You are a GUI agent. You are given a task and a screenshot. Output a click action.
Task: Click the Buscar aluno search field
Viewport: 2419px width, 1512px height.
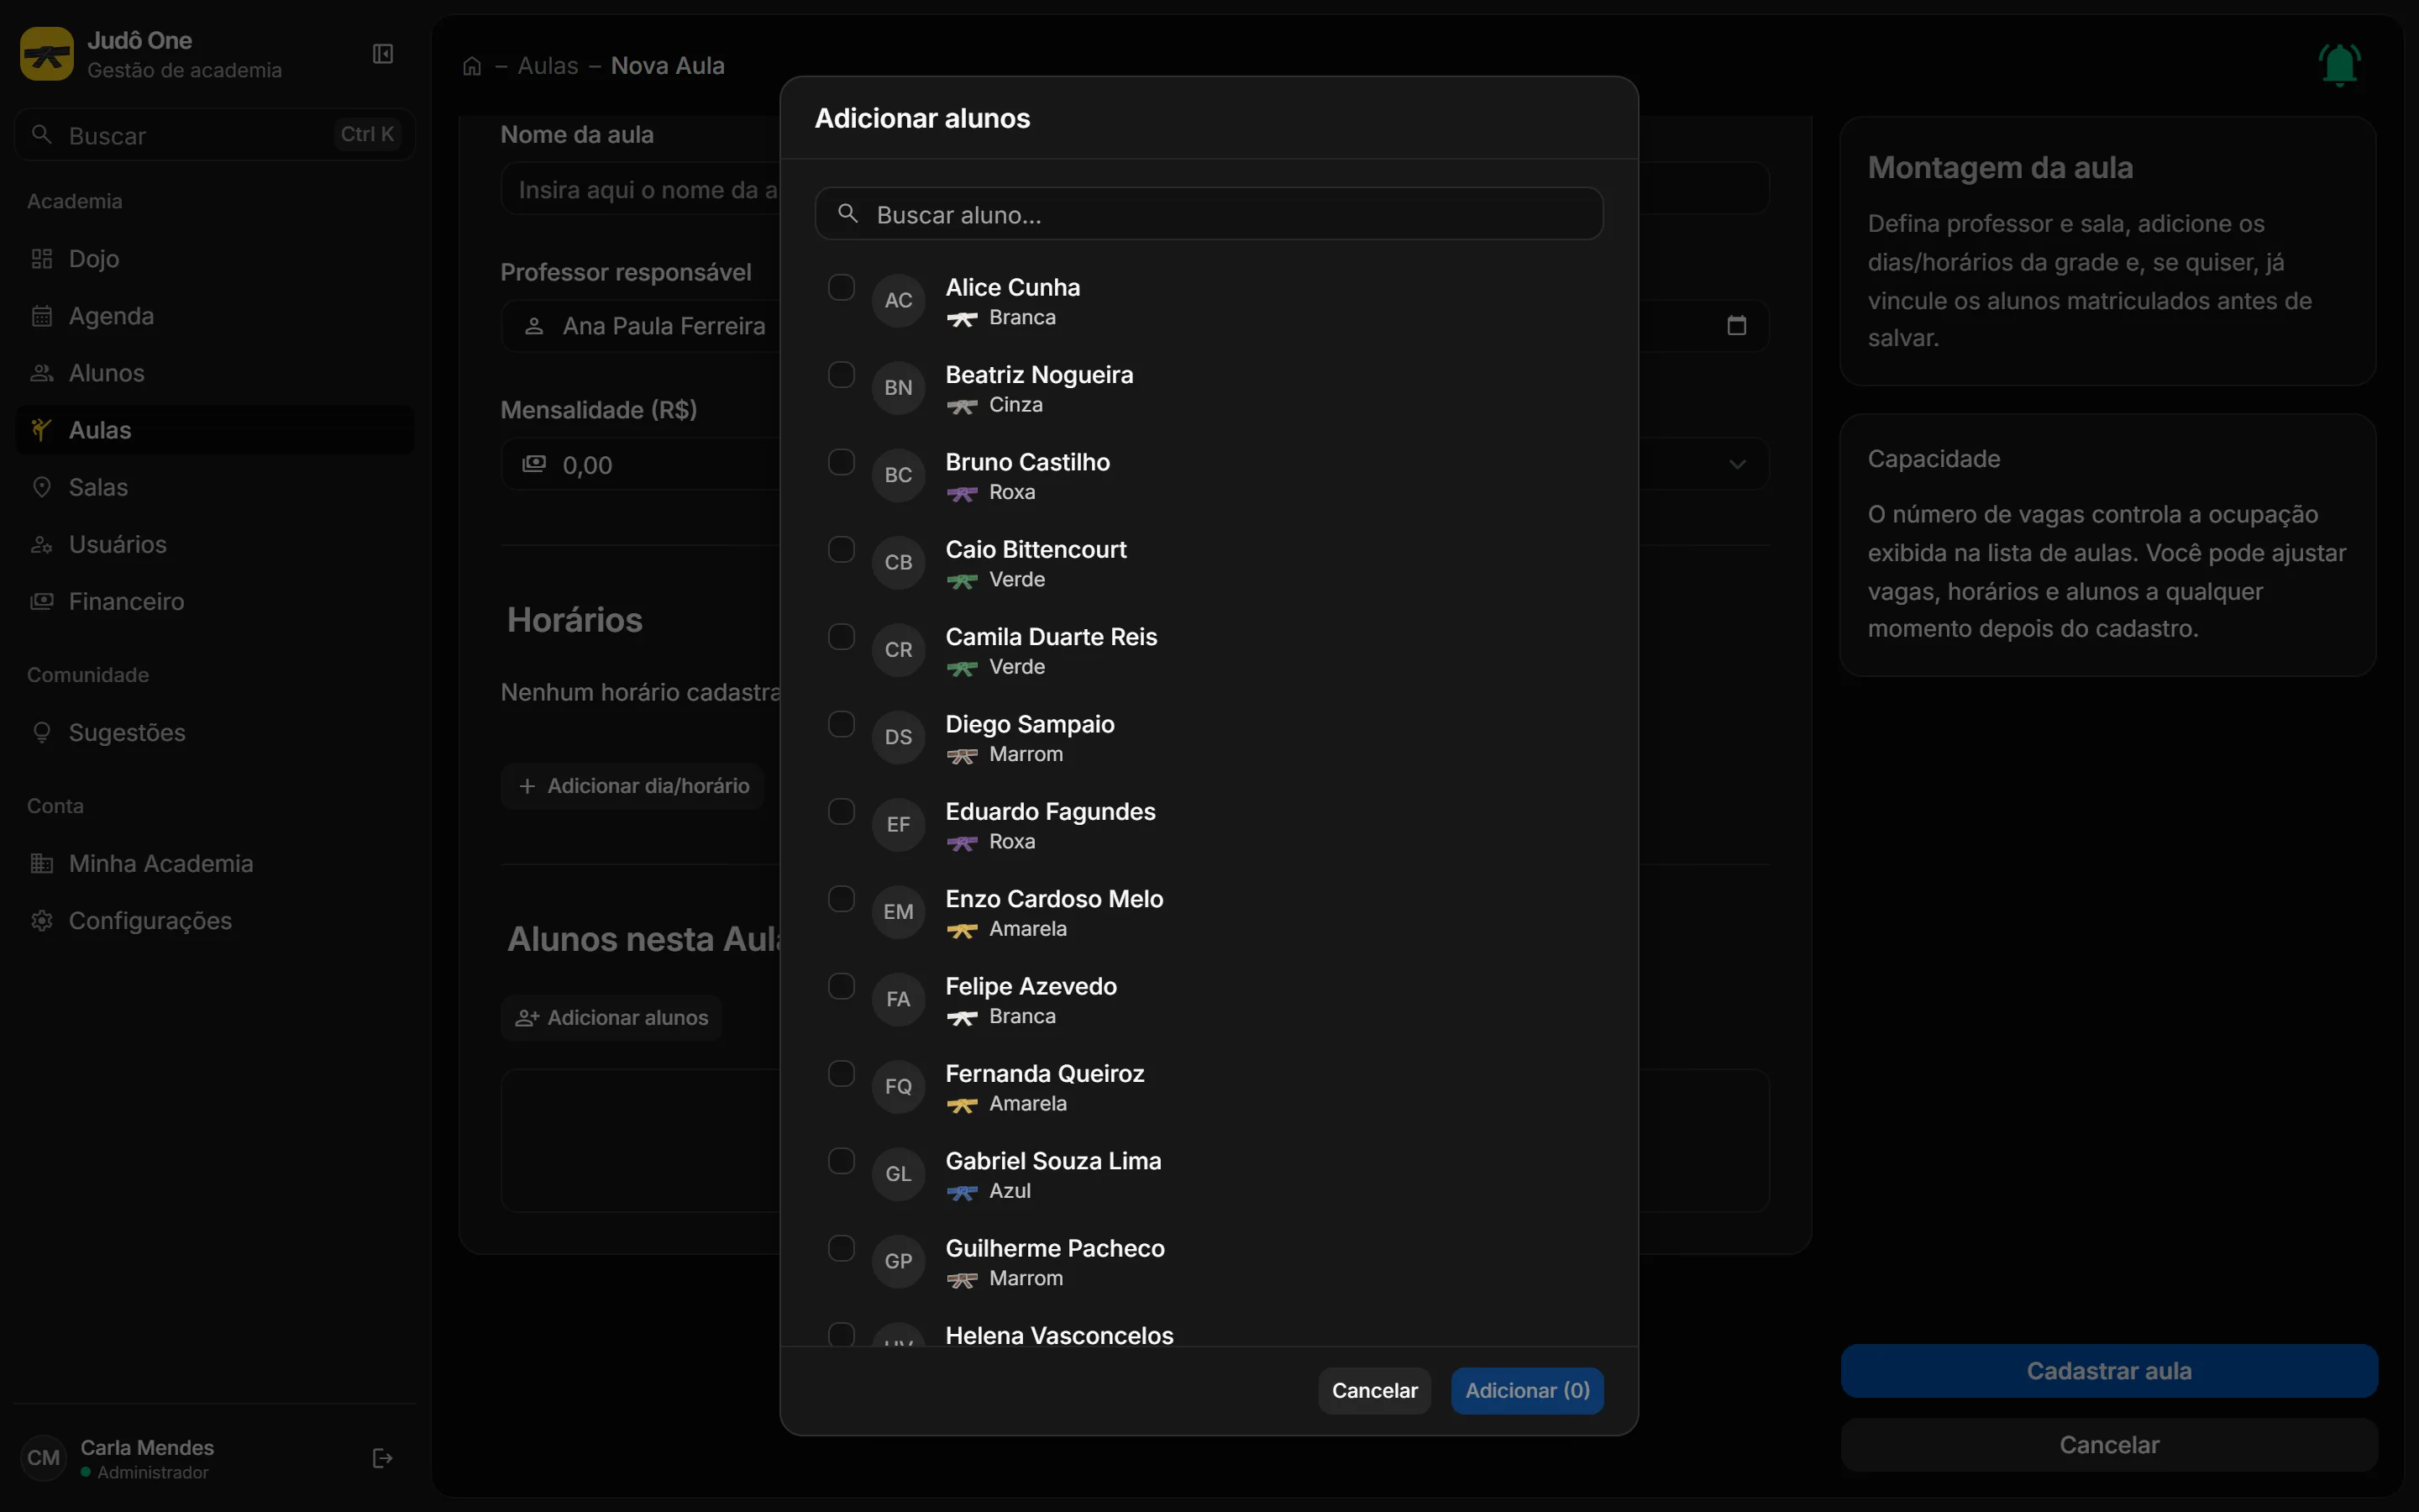coord(1209,214)
